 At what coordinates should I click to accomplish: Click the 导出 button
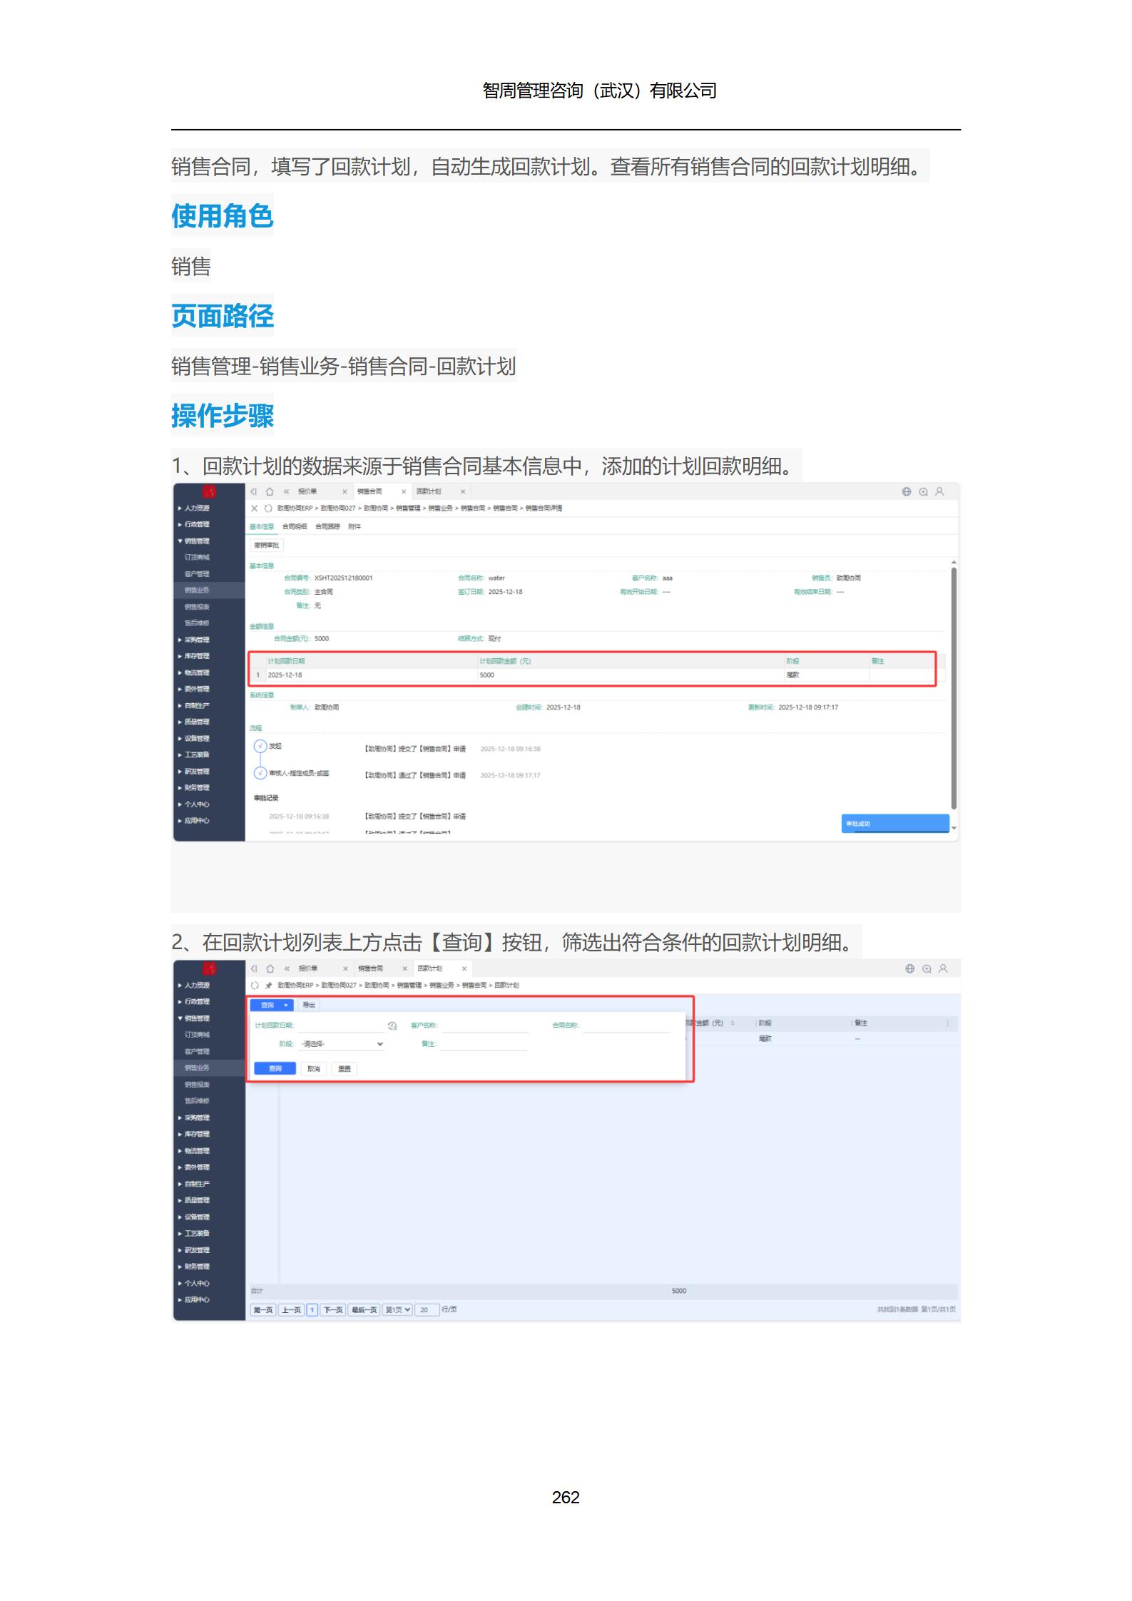pos(309,1005)
